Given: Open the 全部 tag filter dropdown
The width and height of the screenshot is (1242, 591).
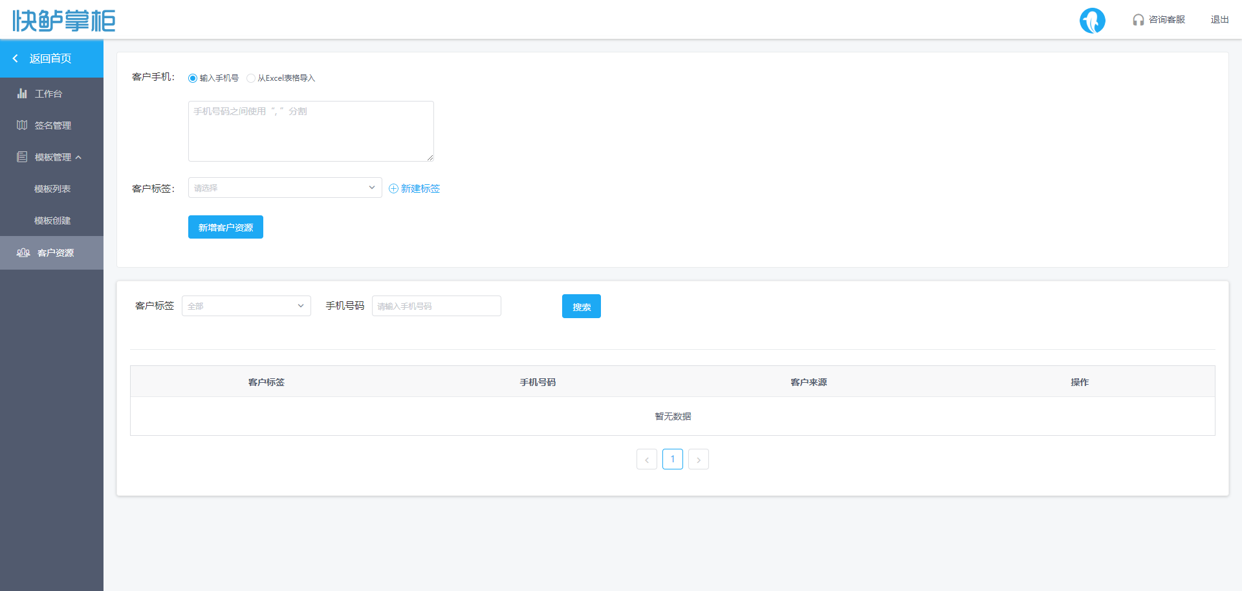Looking at the screenshot, I should pyautogui.click(x=246, y=306).
